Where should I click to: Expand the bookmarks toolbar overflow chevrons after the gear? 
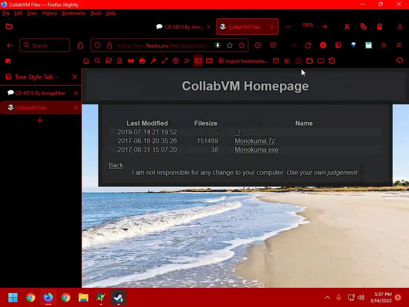[187, 61]
